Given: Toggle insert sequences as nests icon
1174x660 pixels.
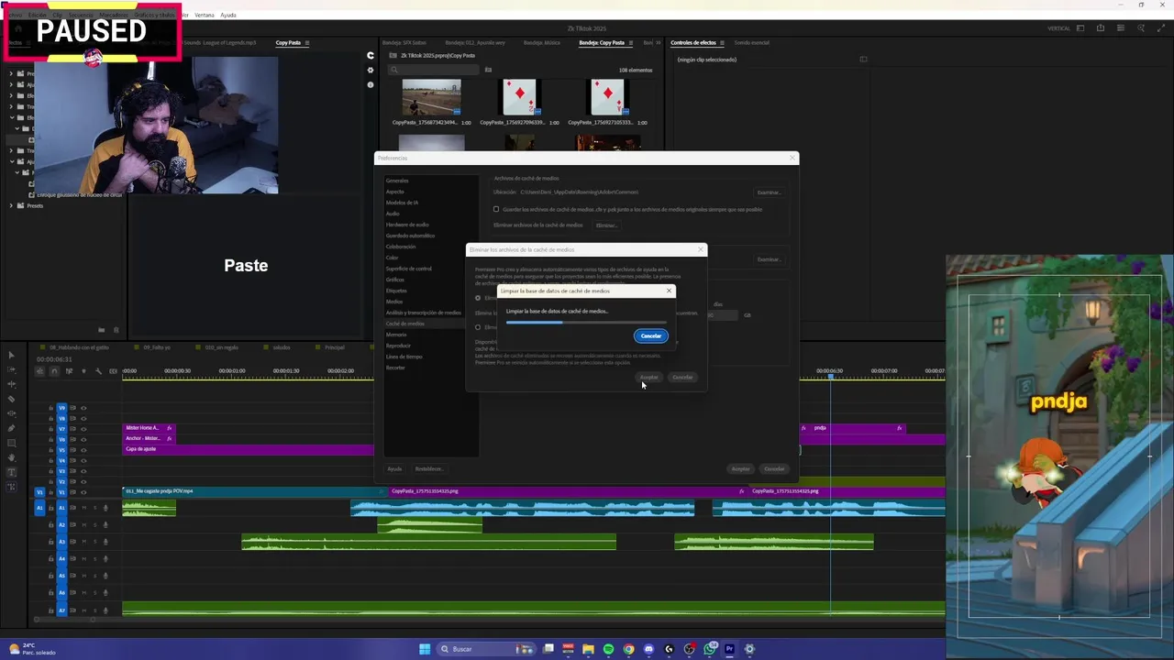Looking at the screenshot, I should coord(39,371).
